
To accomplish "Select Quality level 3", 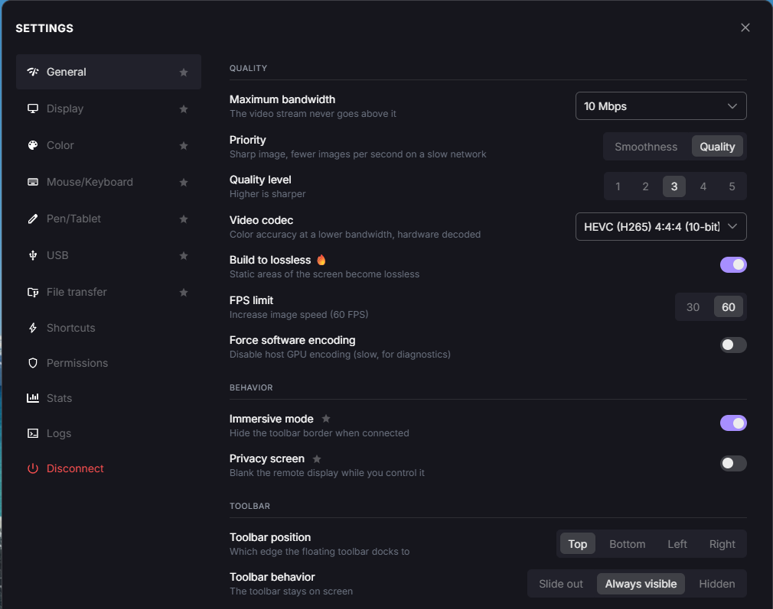I will click(674, 186).
